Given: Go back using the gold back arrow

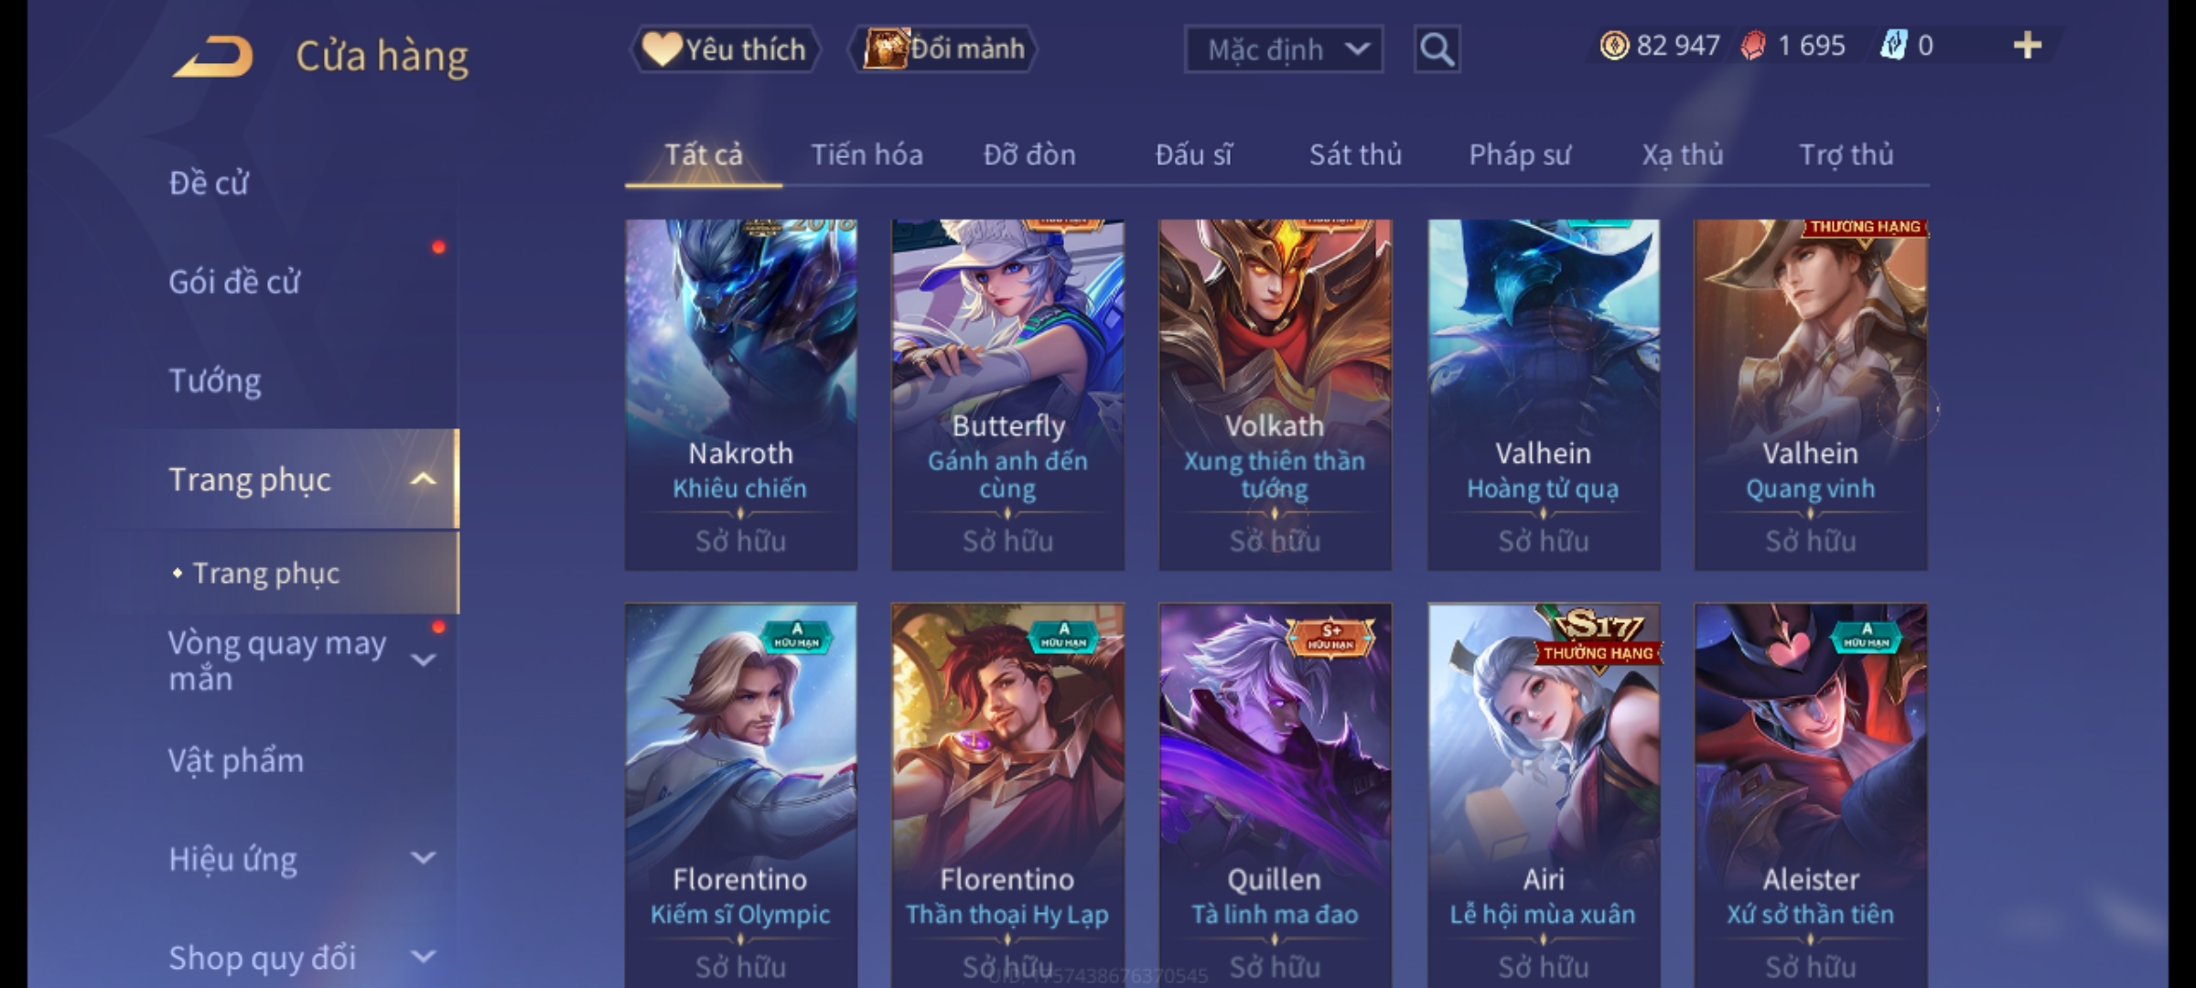Looking at the screenshot, I should (x=213, y=57).
